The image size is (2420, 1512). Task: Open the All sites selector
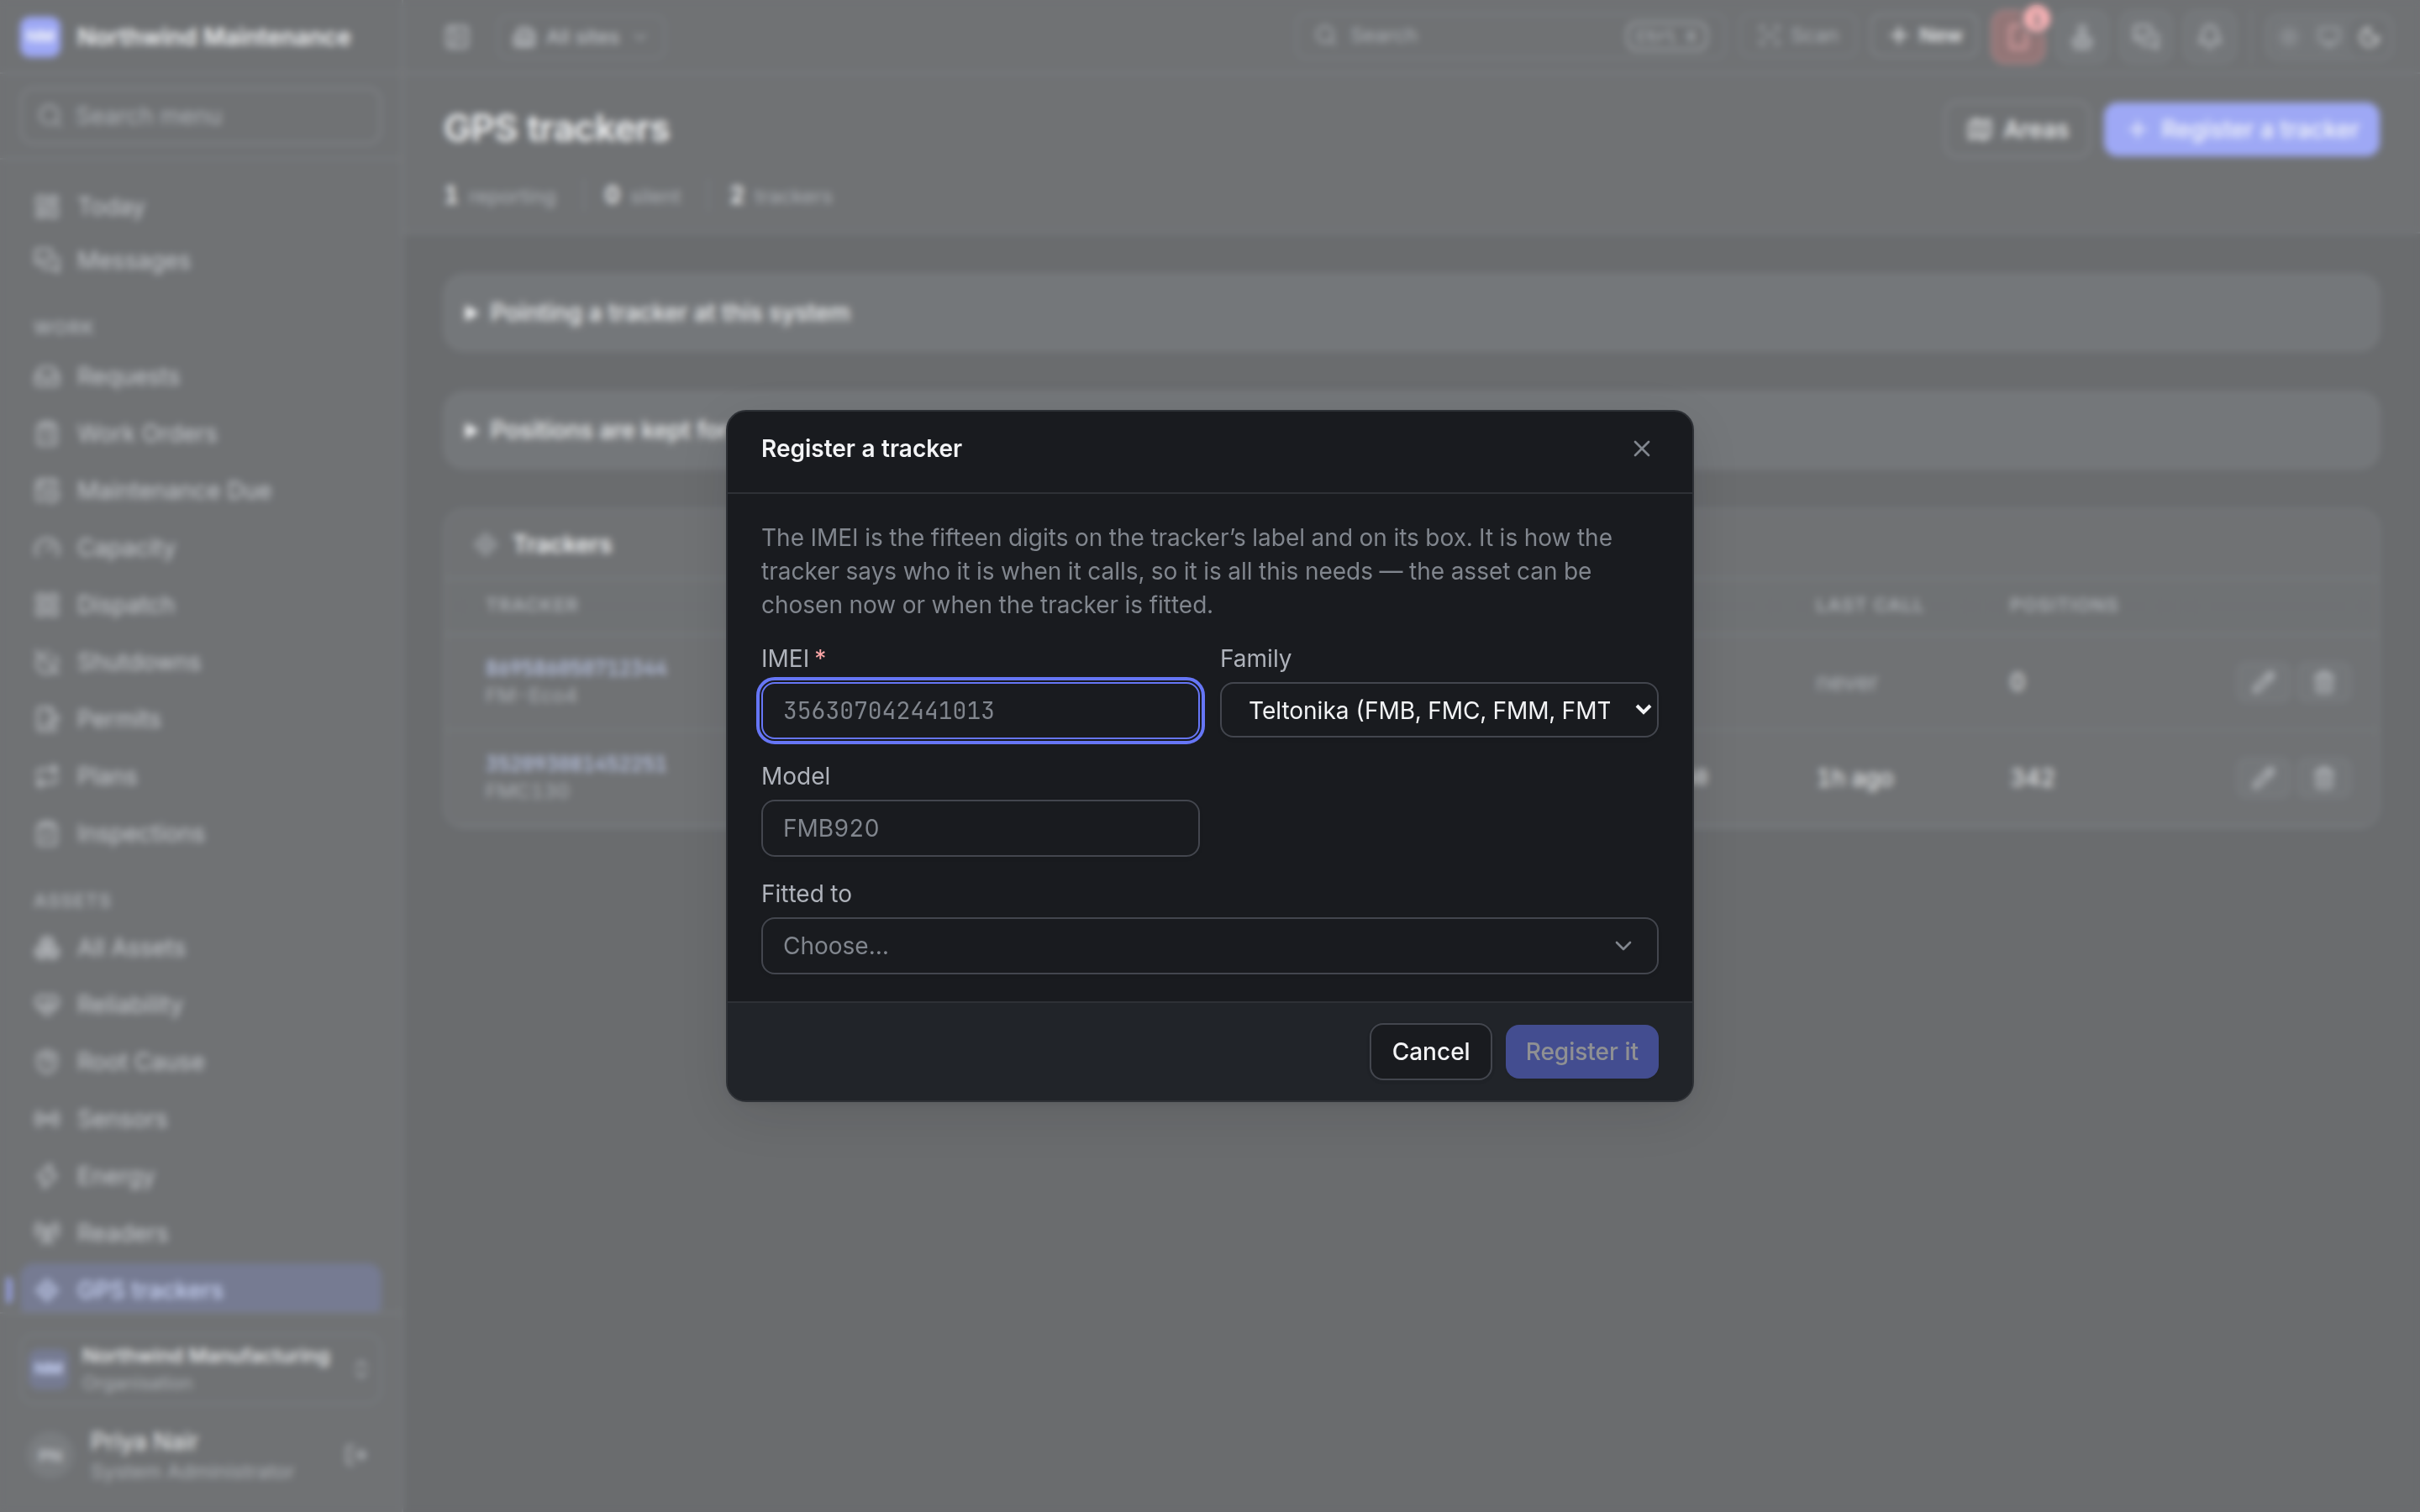point(581,37)
